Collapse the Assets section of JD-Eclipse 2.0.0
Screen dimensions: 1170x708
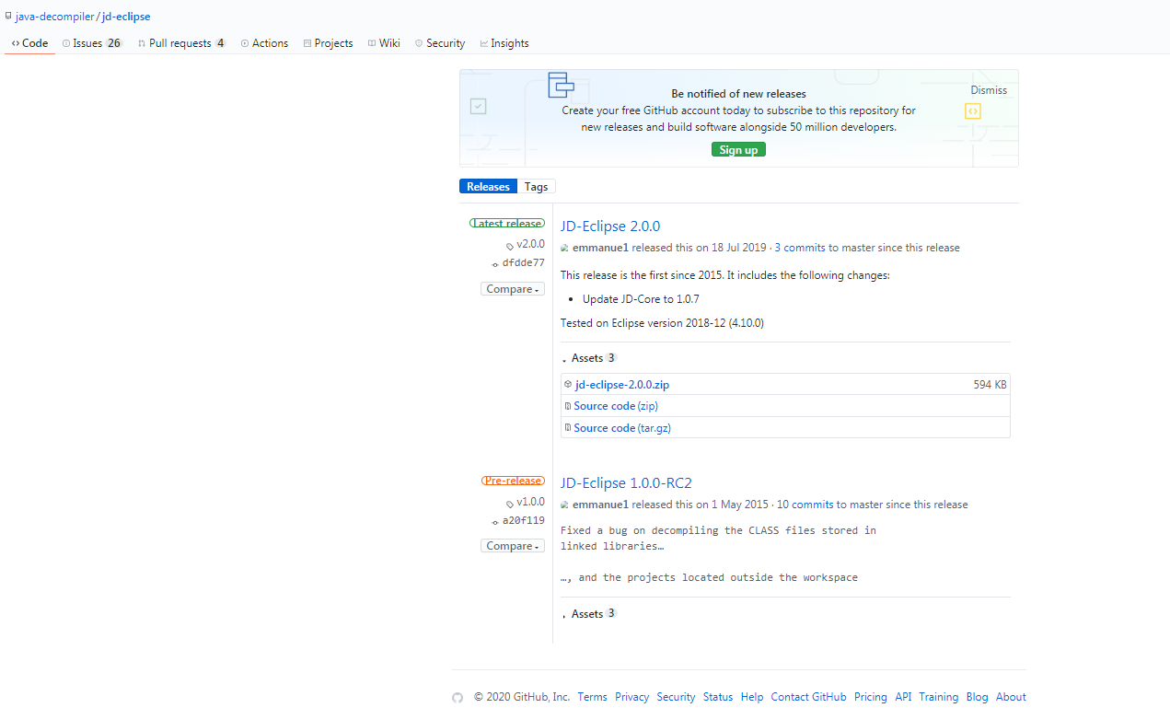pos(588,357)
